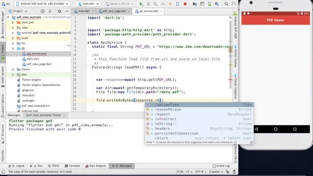Toggle tool window quick access in status bar
313x176 pixels.
click(3, 172)
